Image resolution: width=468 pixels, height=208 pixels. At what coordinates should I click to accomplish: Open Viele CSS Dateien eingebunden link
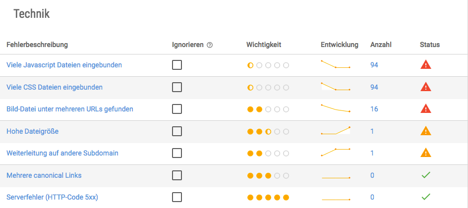point(55,87)
